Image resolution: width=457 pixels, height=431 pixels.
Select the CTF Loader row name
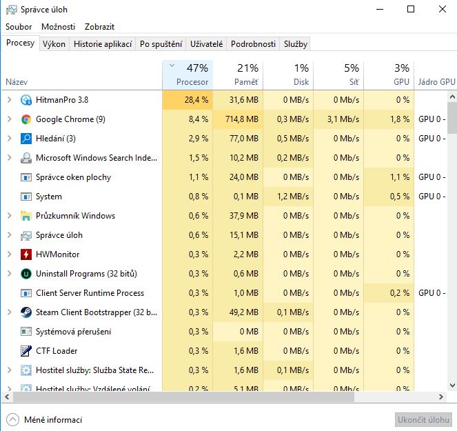[x=57, y=351]
